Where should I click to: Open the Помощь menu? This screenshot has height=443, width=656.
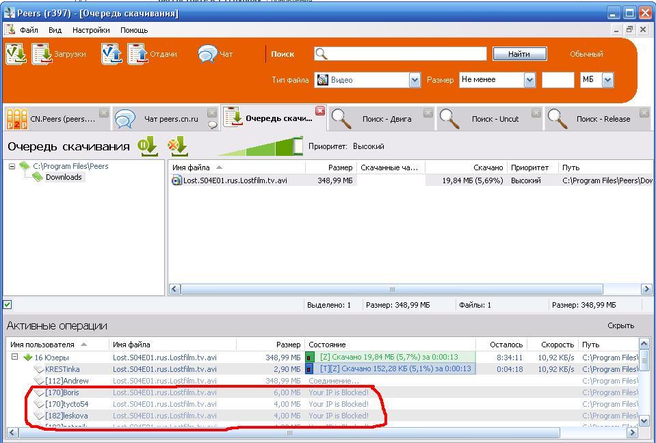coord(134,30)
